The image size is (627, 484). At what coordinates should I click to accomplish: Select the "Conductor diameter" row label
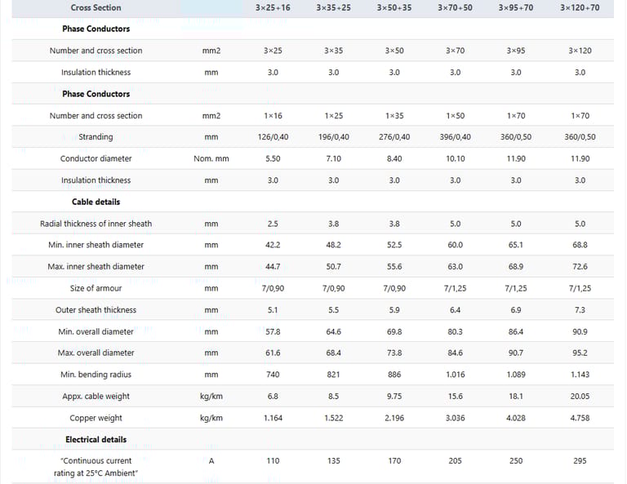pos(96,158)
